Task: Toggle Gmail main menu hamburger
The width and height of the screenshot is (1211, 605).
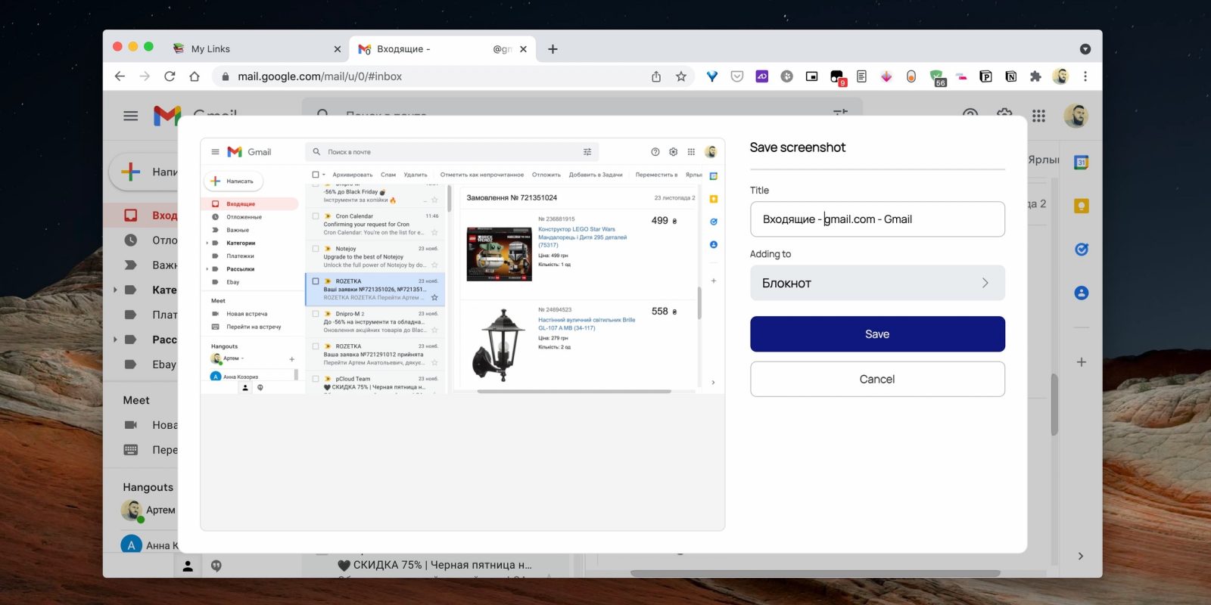Action: click(x=131, y=116)
